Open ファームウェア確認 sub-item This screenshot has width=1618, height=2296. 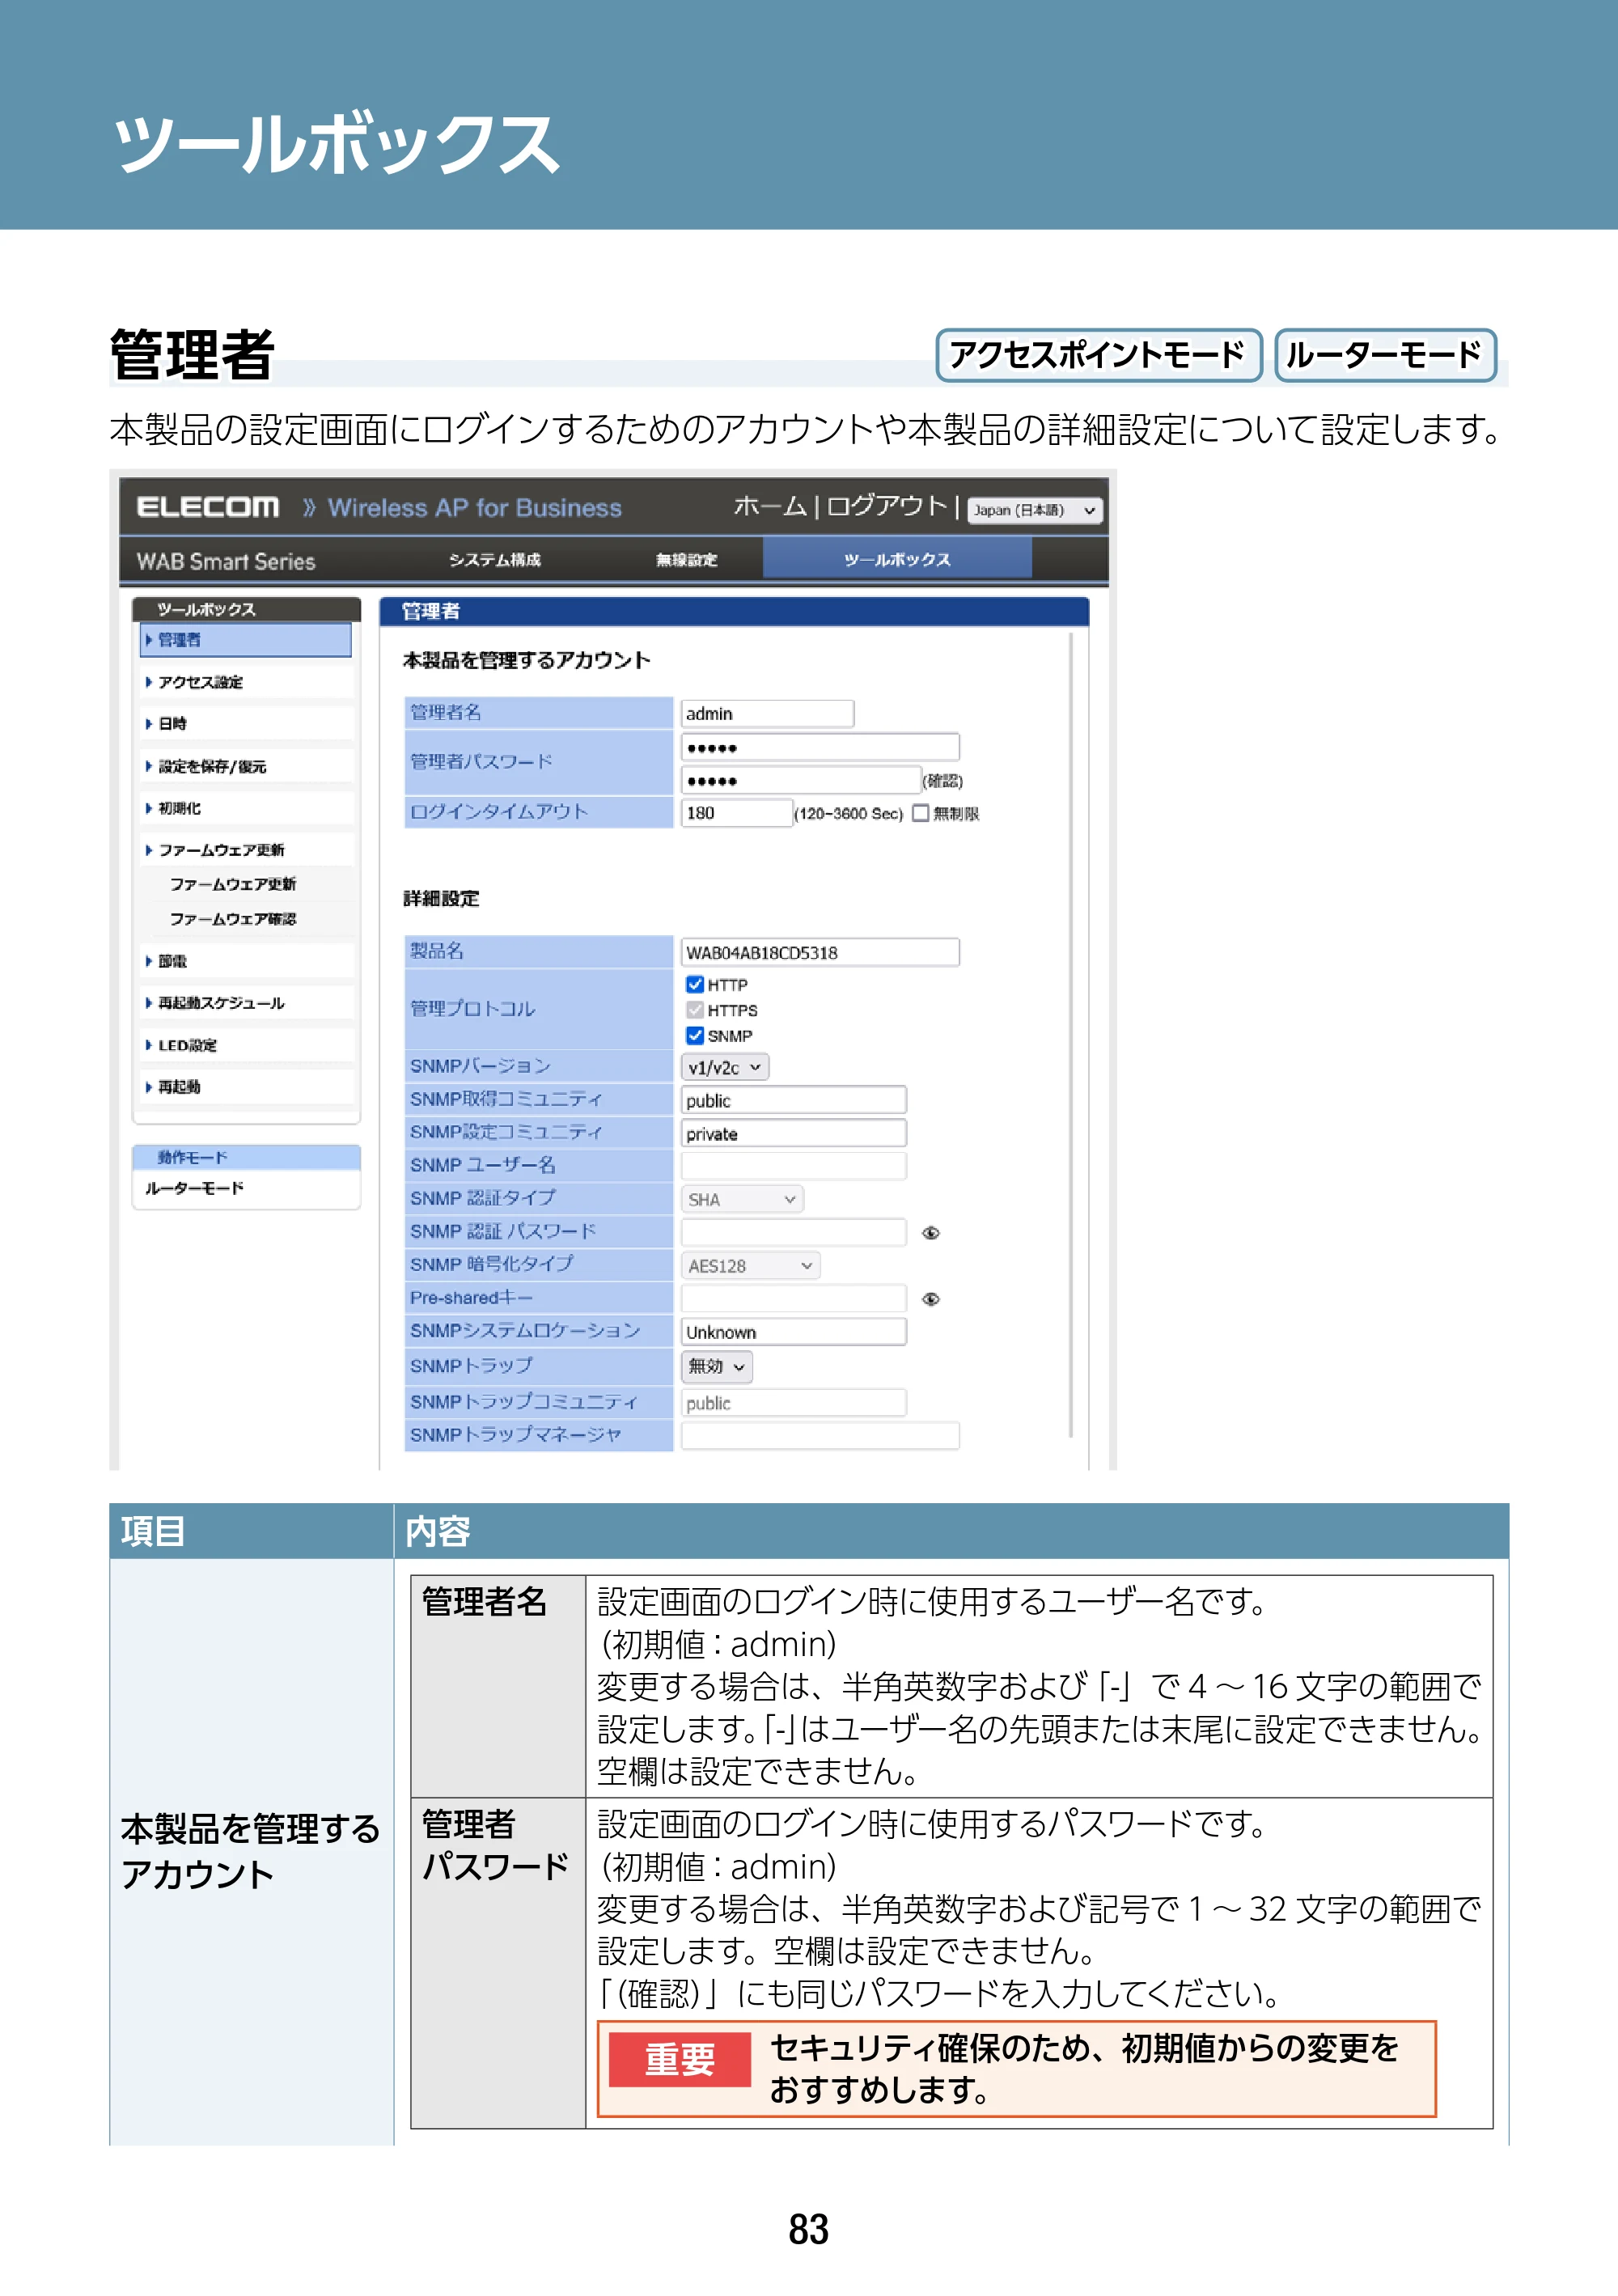233,919
